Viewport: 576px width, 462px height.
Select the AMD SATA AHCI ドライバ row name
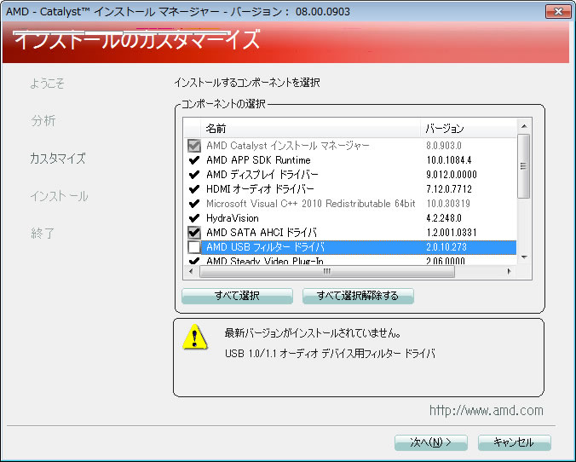click(x=262, y=233)
